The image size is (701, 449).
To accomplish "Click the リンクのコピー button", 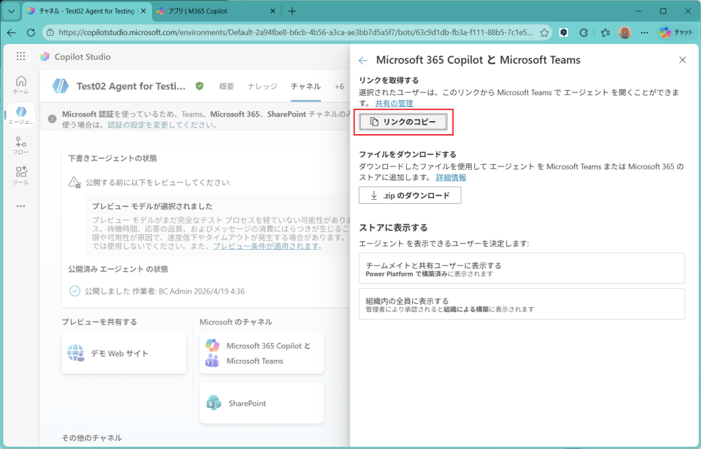I will tap(403, 122).
